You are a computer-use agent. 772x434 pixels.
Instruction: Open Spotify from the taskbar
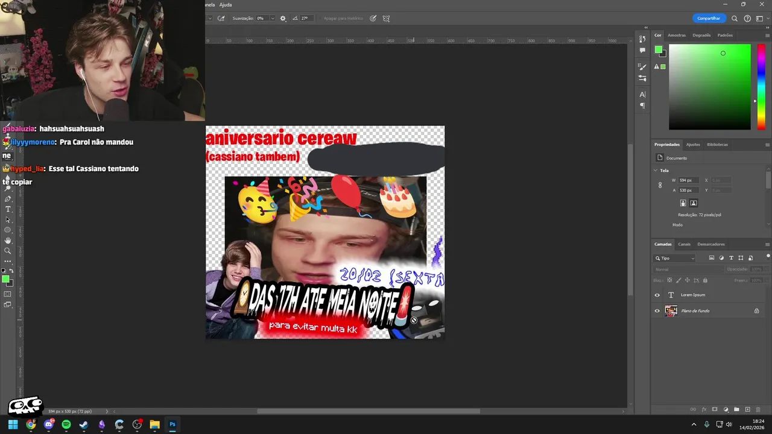(66, 424)
